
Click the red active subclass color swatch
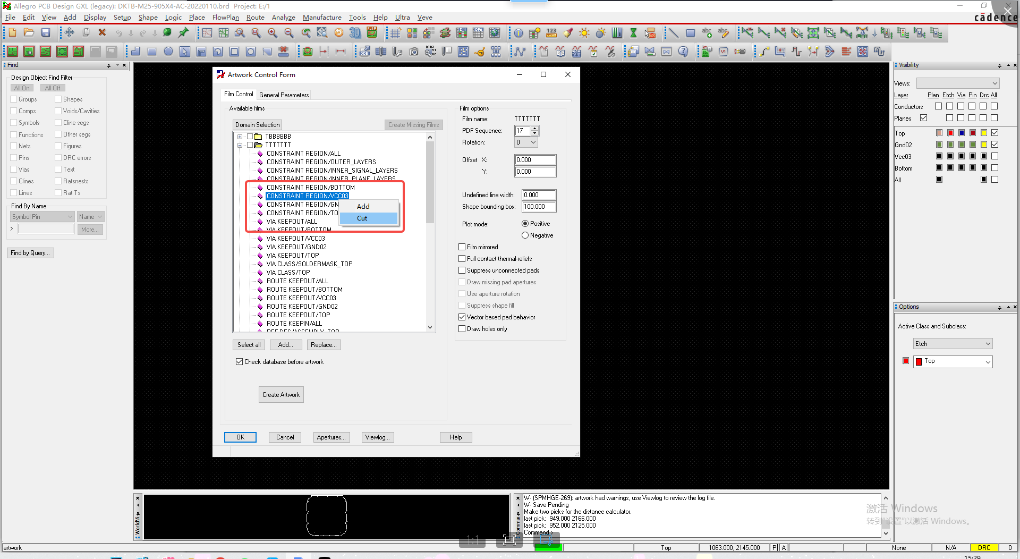click(906, 361)
